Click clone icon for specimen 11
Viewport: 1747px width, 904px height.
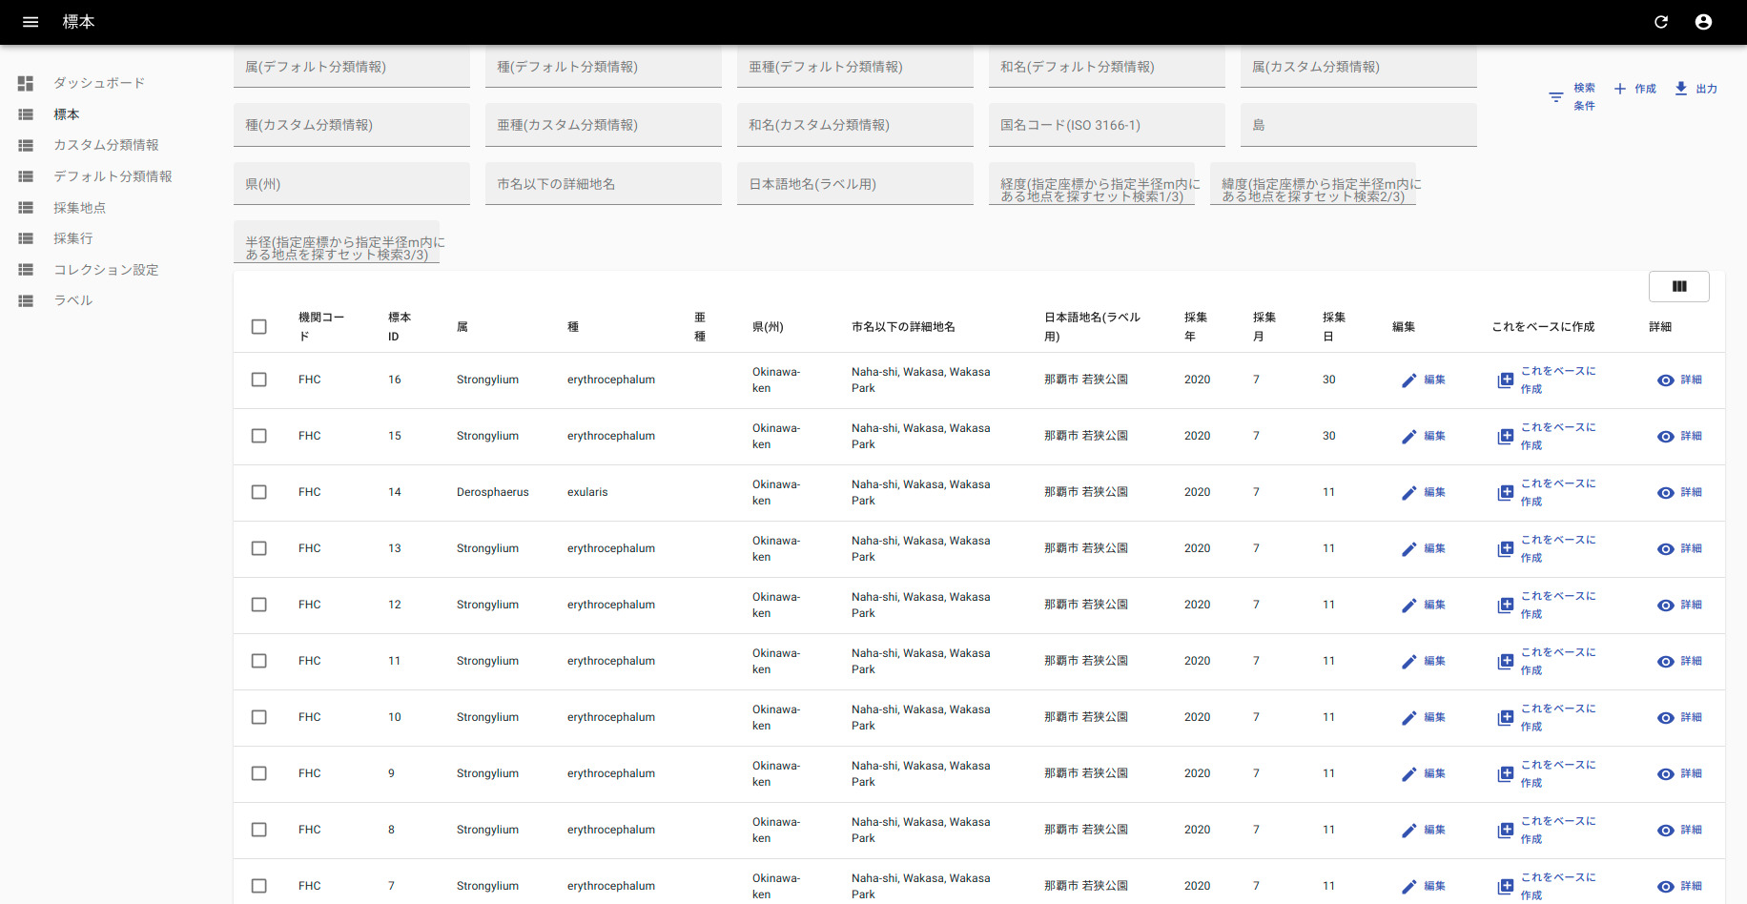pyautogui.click(x=1506, y=662)
